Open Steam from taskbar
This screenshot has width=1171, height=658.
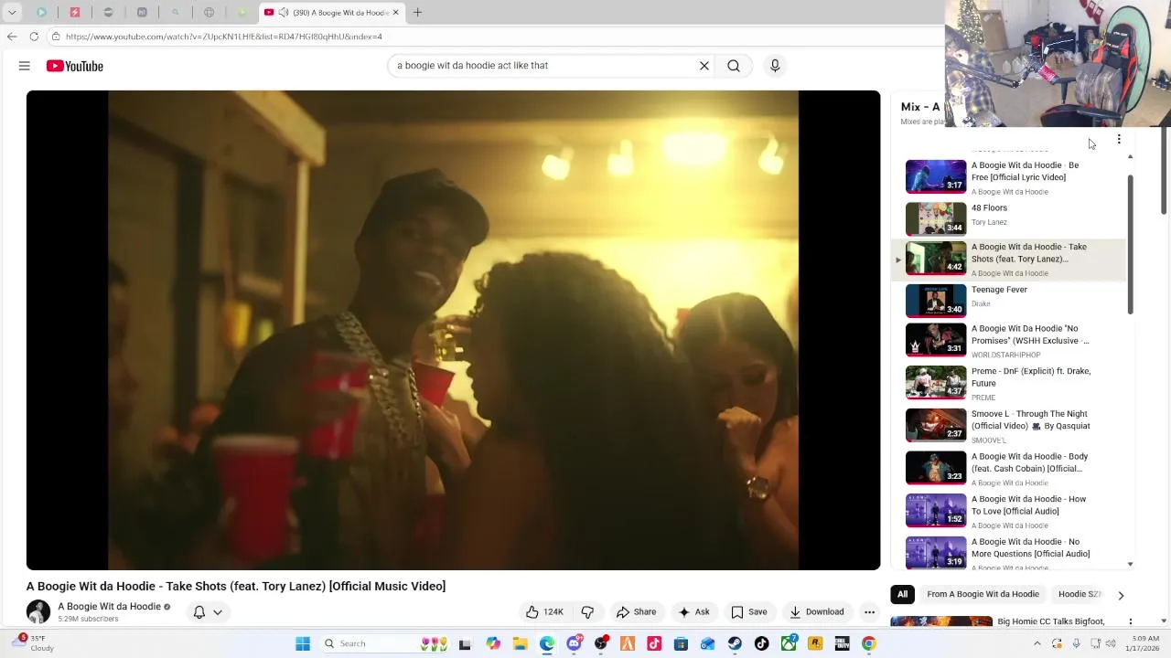click(x=735, y=643)
